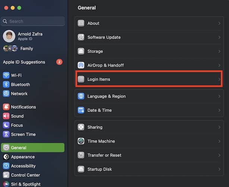Switch to Appearance settings pane
The width and height of the screenshot is (229, 187).
click(x=23, y=157)
